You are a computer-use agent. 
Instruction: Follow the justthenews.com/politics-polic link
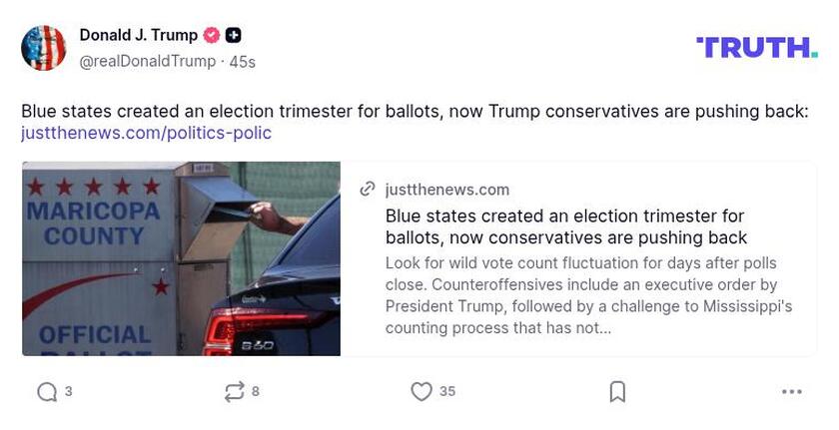(146, 133)
